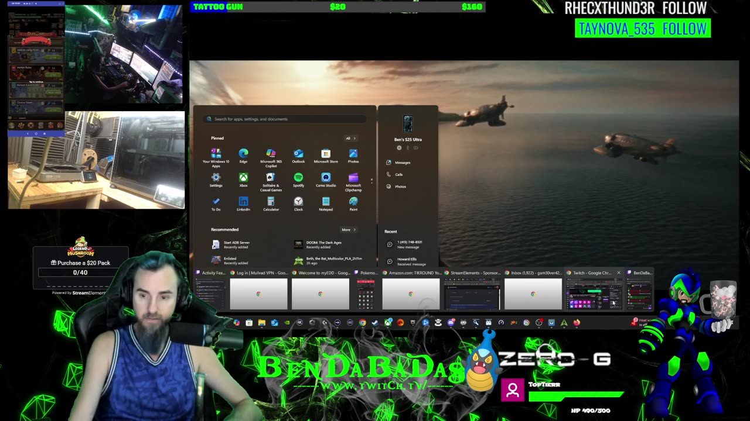Open the Paint app

tap(353, 204)
